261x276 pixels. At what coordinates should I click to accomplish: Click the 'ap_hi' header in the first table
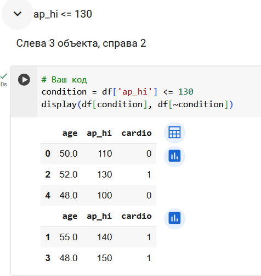(x=99, y=133)
